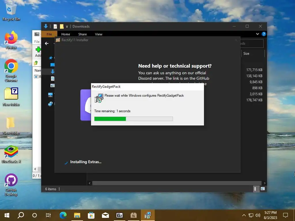Switch Explorer to details view button
295x221 pixels.
(255, 189)
